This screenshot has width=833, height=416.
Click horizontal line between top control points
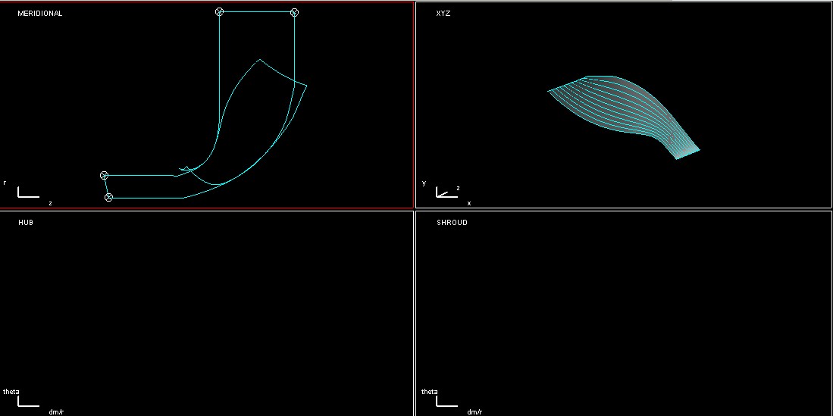click(x=257, y=12)
